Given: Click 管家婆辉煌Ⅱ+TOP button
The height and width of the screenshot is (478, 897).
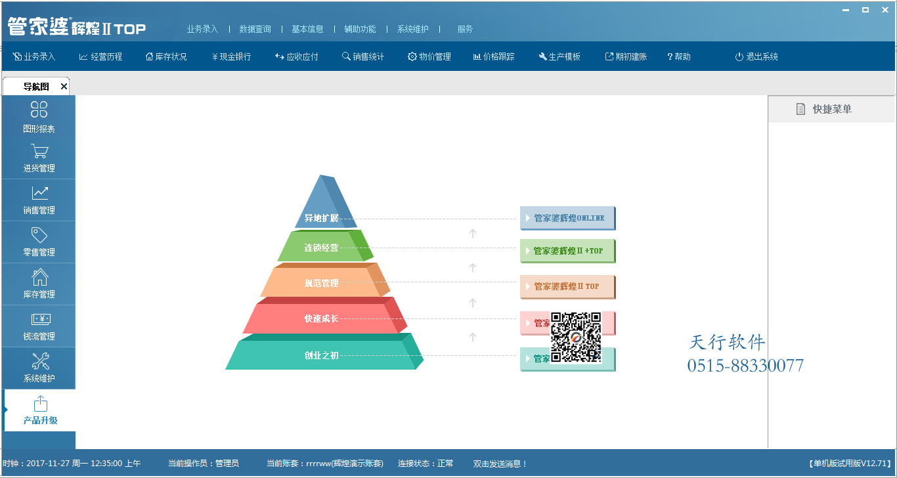Looking at the screenshot, I should [x=568, y=251].
